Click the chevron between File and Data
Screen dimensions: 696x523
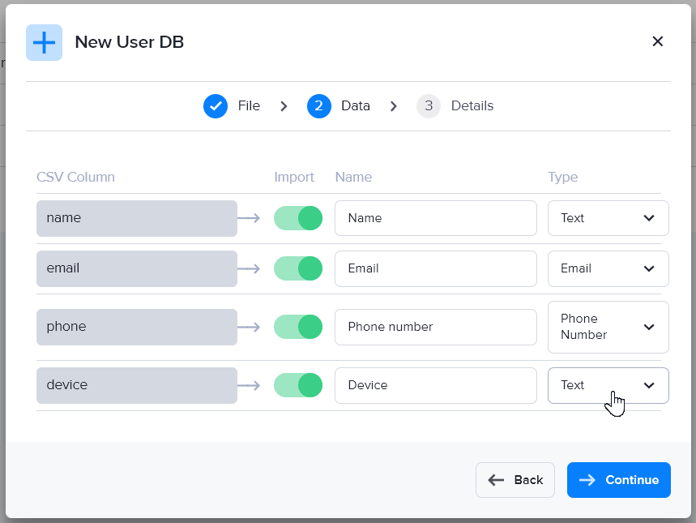pos(284,106)
